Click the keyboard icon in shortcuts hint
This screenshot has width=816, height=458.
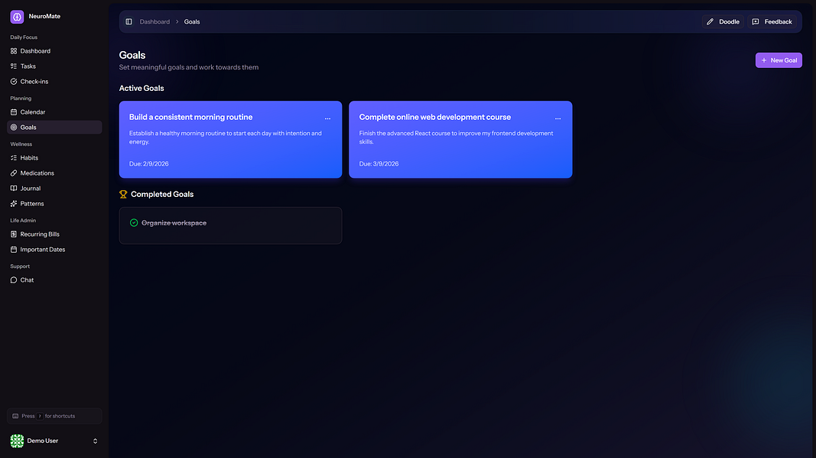[x=15, y=416]
